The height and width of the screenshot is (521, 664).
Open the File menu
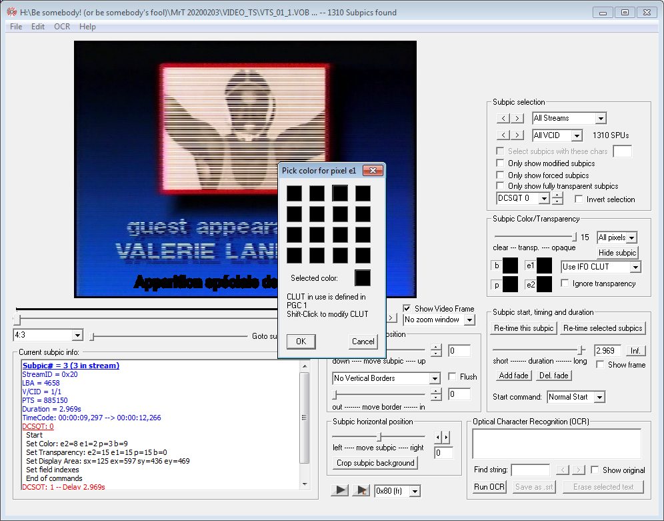click(16, 26)
